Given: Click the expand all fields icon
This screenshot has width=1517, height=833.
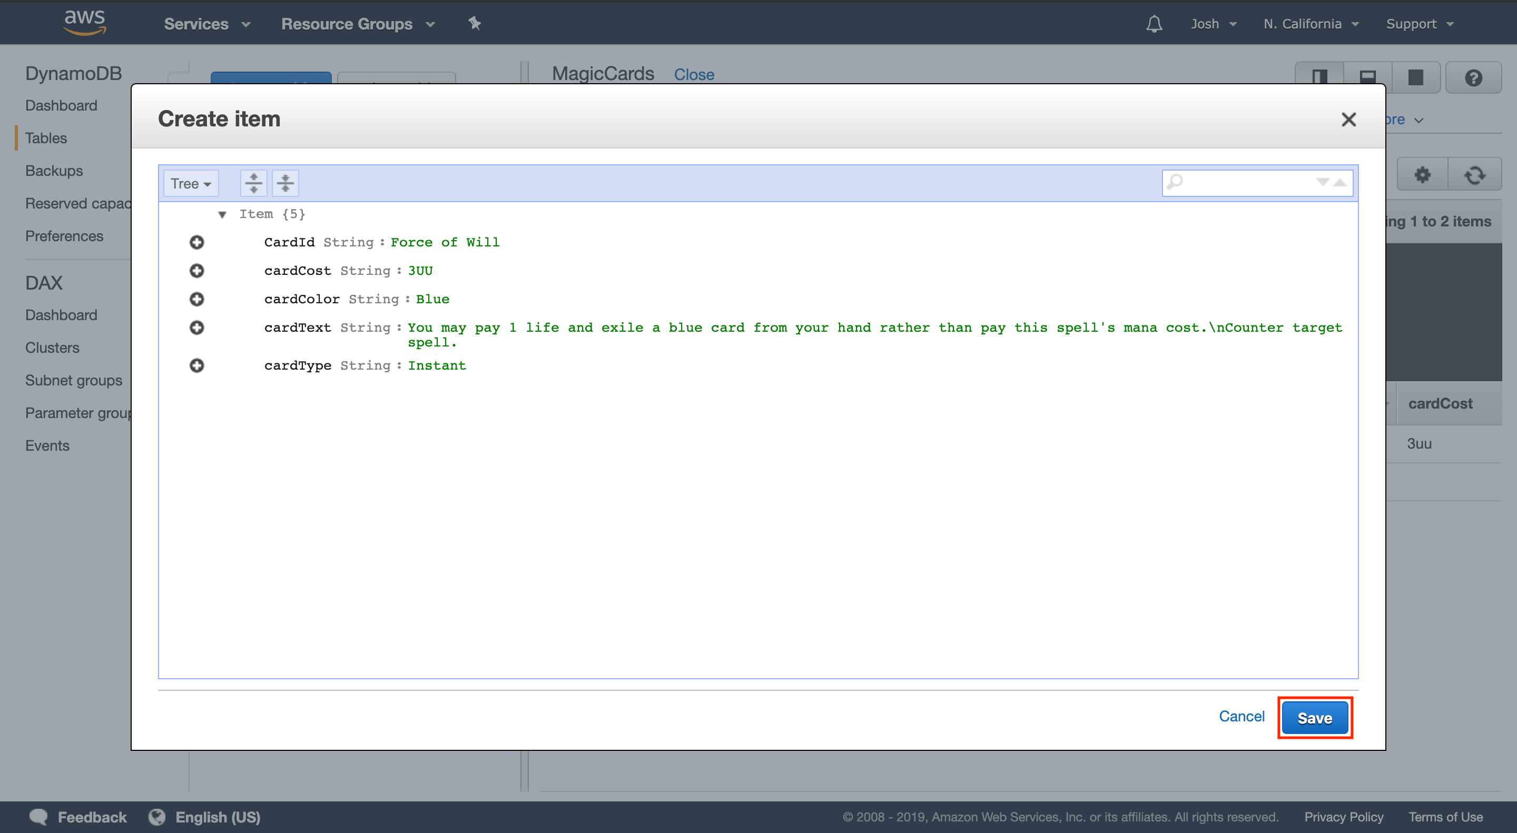Looking at the screenshot, I should point(253,183).
